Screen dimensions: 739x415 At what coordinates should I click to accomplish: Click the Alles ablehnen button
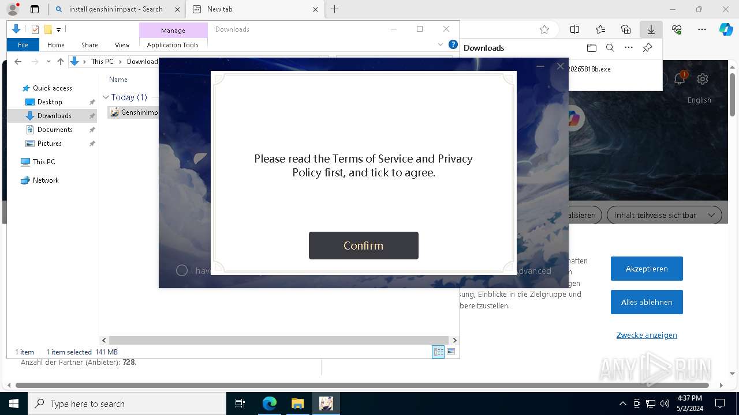pyautogui.click(x=647, y=302)
